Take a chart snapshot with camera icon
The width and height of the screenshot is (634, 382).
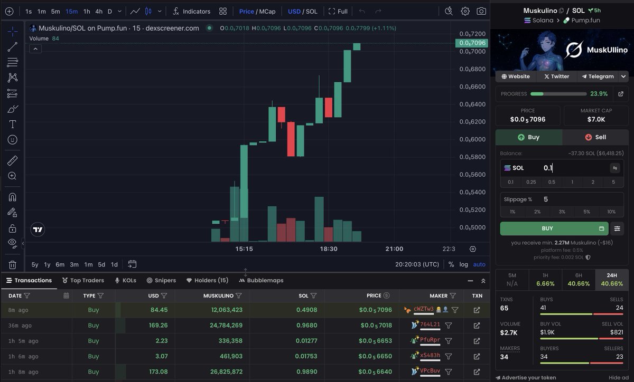click(x=481, y=11)
